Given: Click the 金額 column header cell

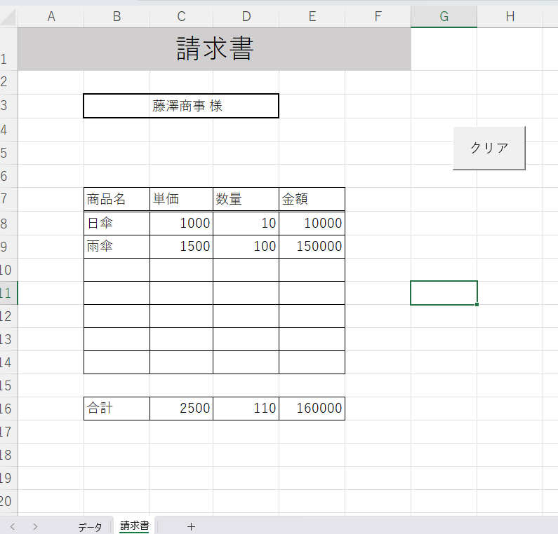Looking at the screenshot, I should tap(312, 199).
